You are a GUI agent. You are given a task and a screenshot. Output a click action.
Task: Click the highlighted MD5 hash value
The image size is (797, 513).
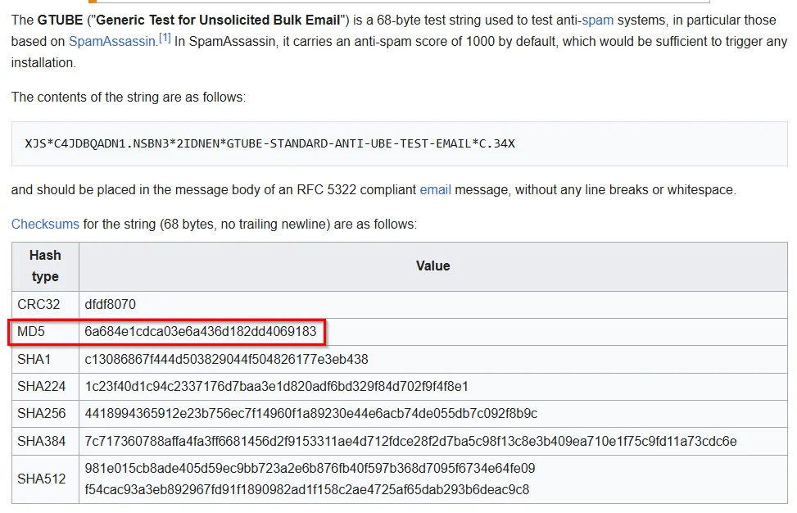tap(200, 332)
